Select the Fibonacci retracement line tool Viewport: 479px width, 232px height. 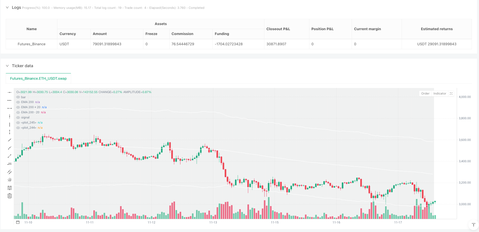pyautogui.click(x=9, y=188)
